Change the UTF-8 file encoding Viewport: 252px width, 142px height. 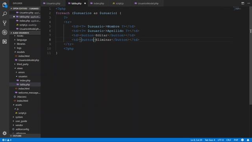(x=220, y=140)
